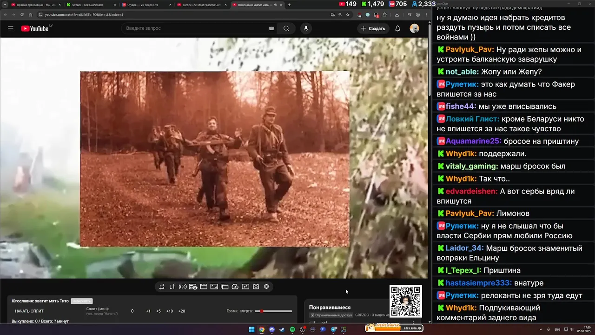Start voice search with microphone icon
The image size is (595, 335).
[306, 28]
